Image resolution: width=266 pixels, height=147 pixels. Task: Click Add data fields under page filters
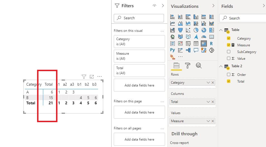[139, 112]
